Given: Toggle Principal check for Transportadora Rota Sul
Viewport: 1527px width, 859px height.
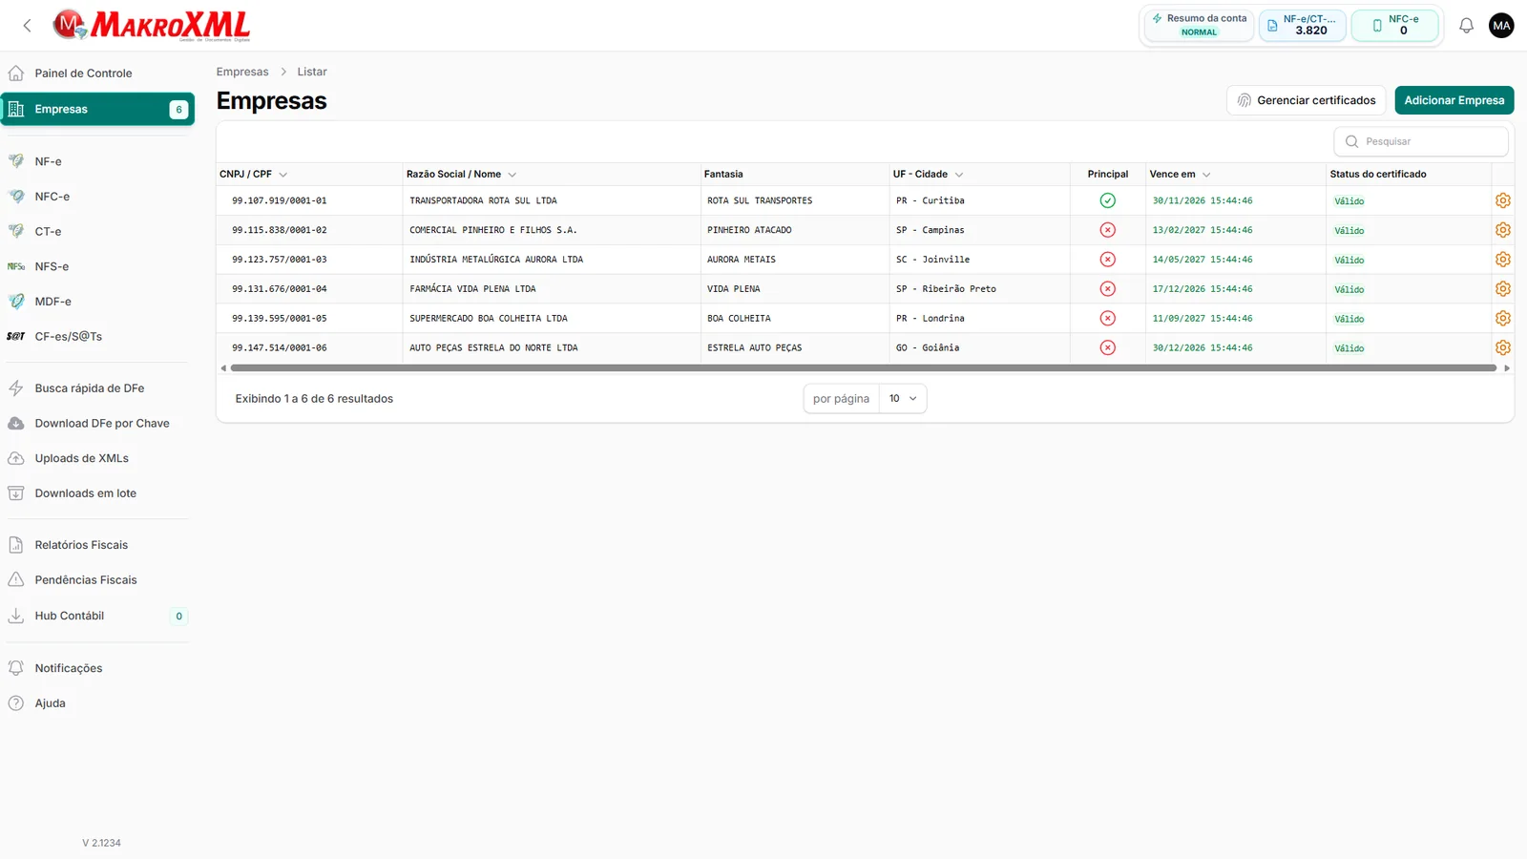Looking at the screenshot, I should 1107,200.
